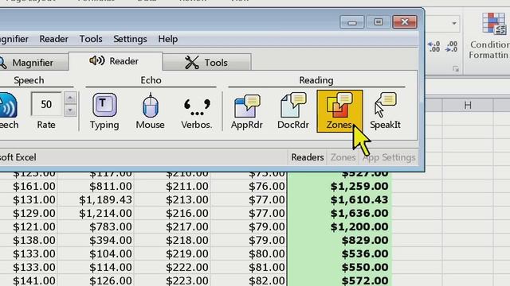The image size is (510, 286).
Task: Click Decrease Decimal in Excel ribbon
Action: coord(452,46)
